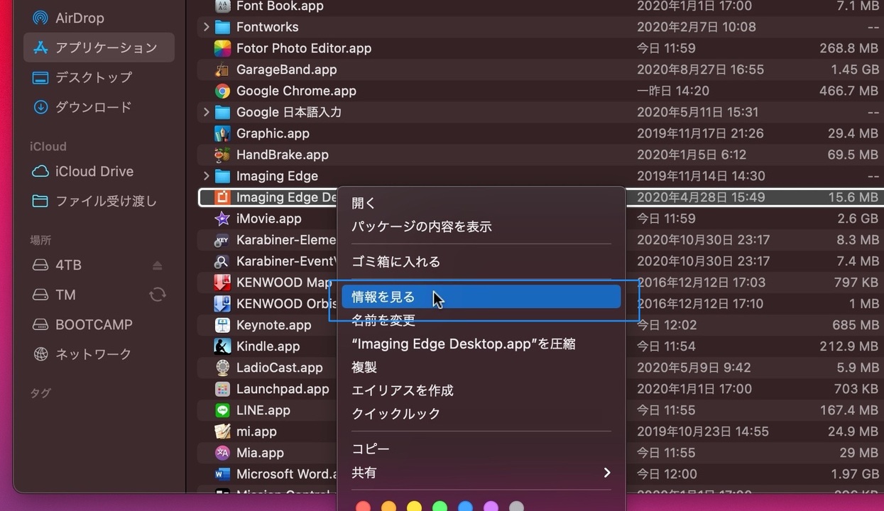
Task: Click the 2020年4月28日 15:49 date cell
Action: point(701,197)
